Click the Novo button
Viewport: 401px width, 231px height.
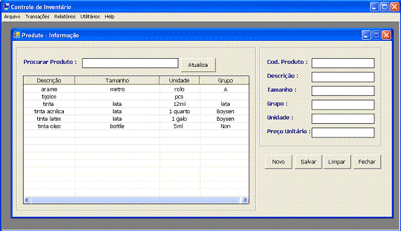click(x=278, y=162)
